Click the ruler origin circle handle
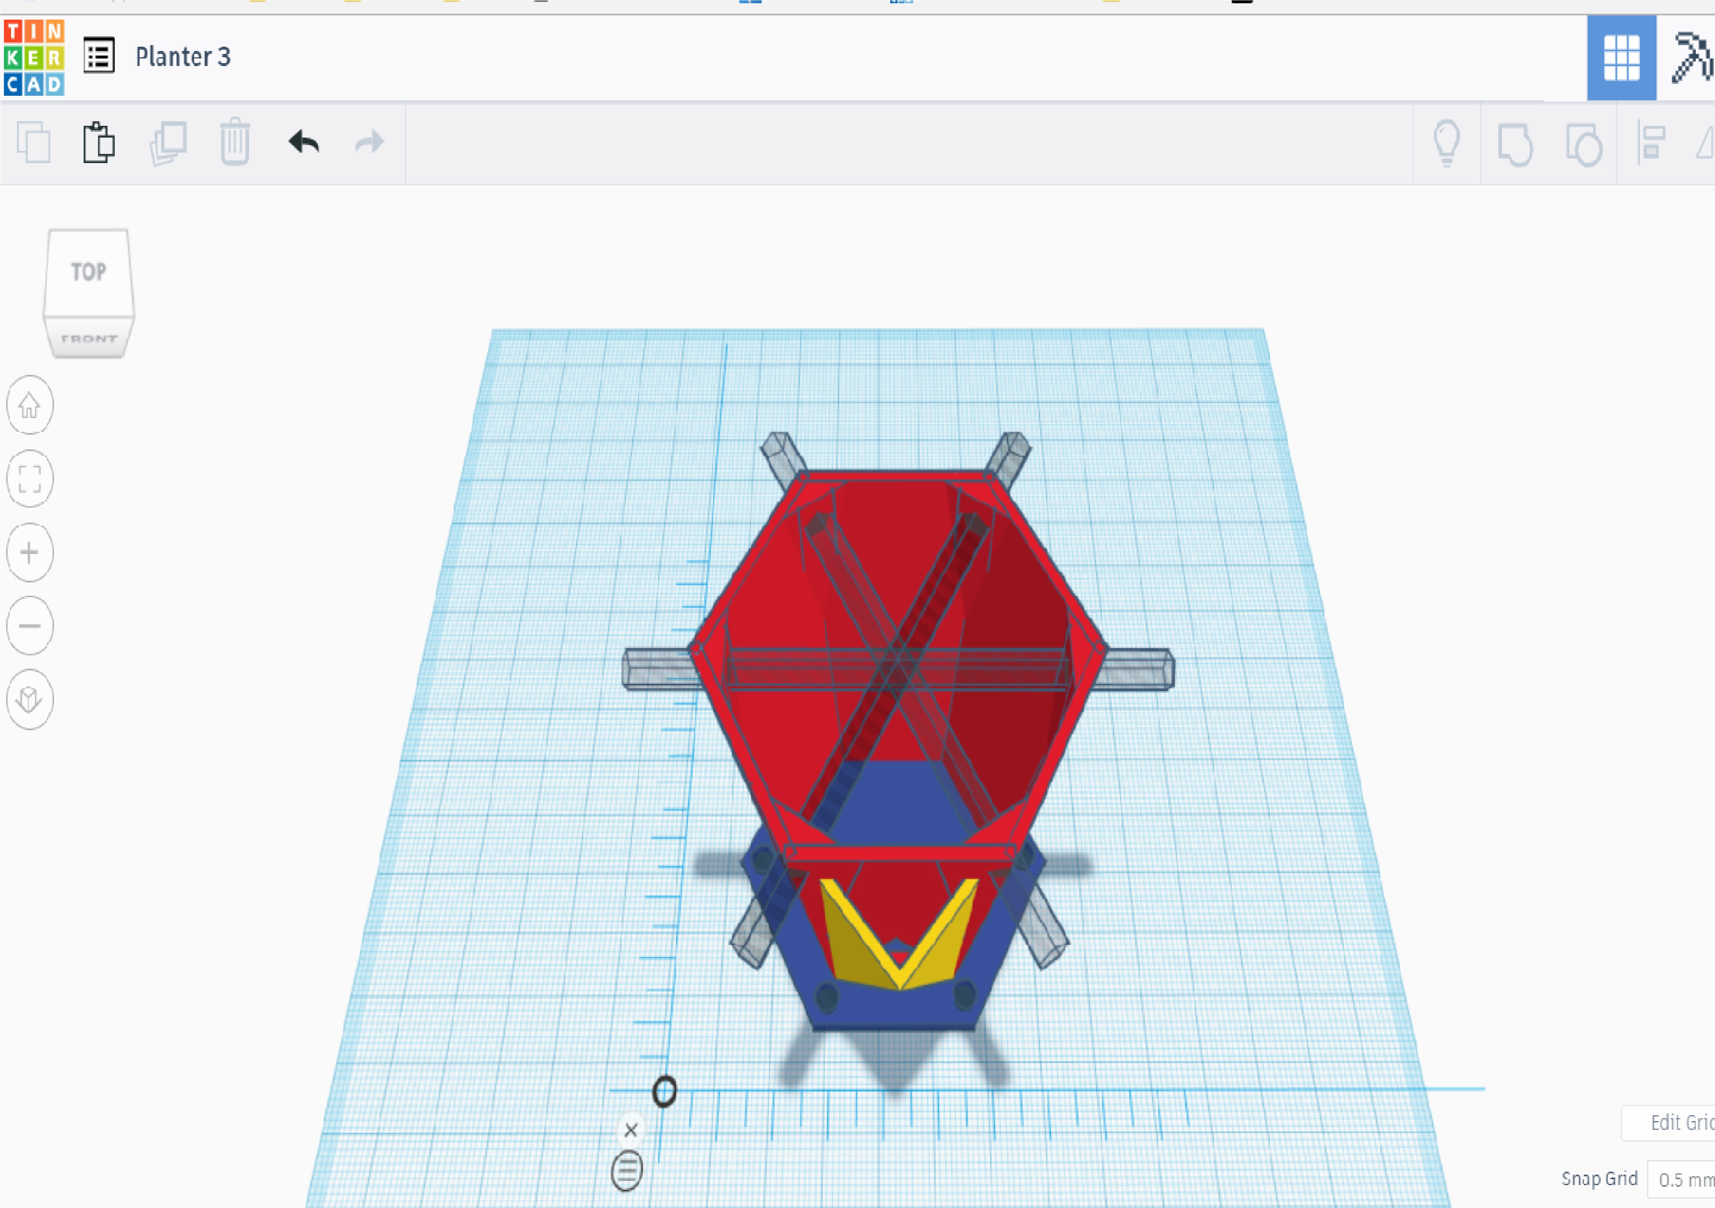The image size is (1715, 1208). 665,1091
